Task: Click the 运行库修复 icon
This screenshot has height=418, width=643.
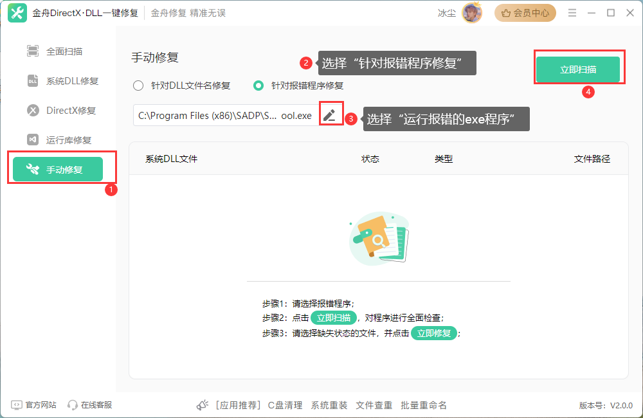Action: tap(33, 140)
